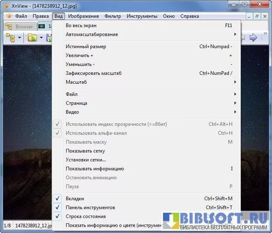Click the toolbar overflow chevron

tap(265, 34)
